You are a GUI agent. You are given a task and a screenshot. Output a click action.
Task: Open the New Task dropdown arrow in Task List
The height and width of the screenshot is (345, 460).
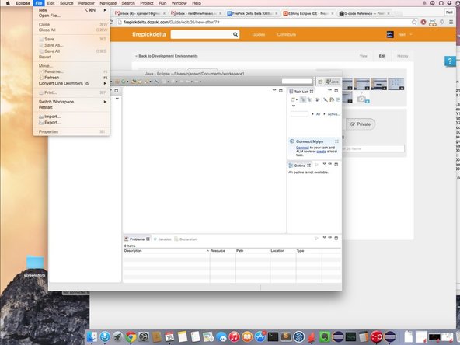[x=297, y=99]
